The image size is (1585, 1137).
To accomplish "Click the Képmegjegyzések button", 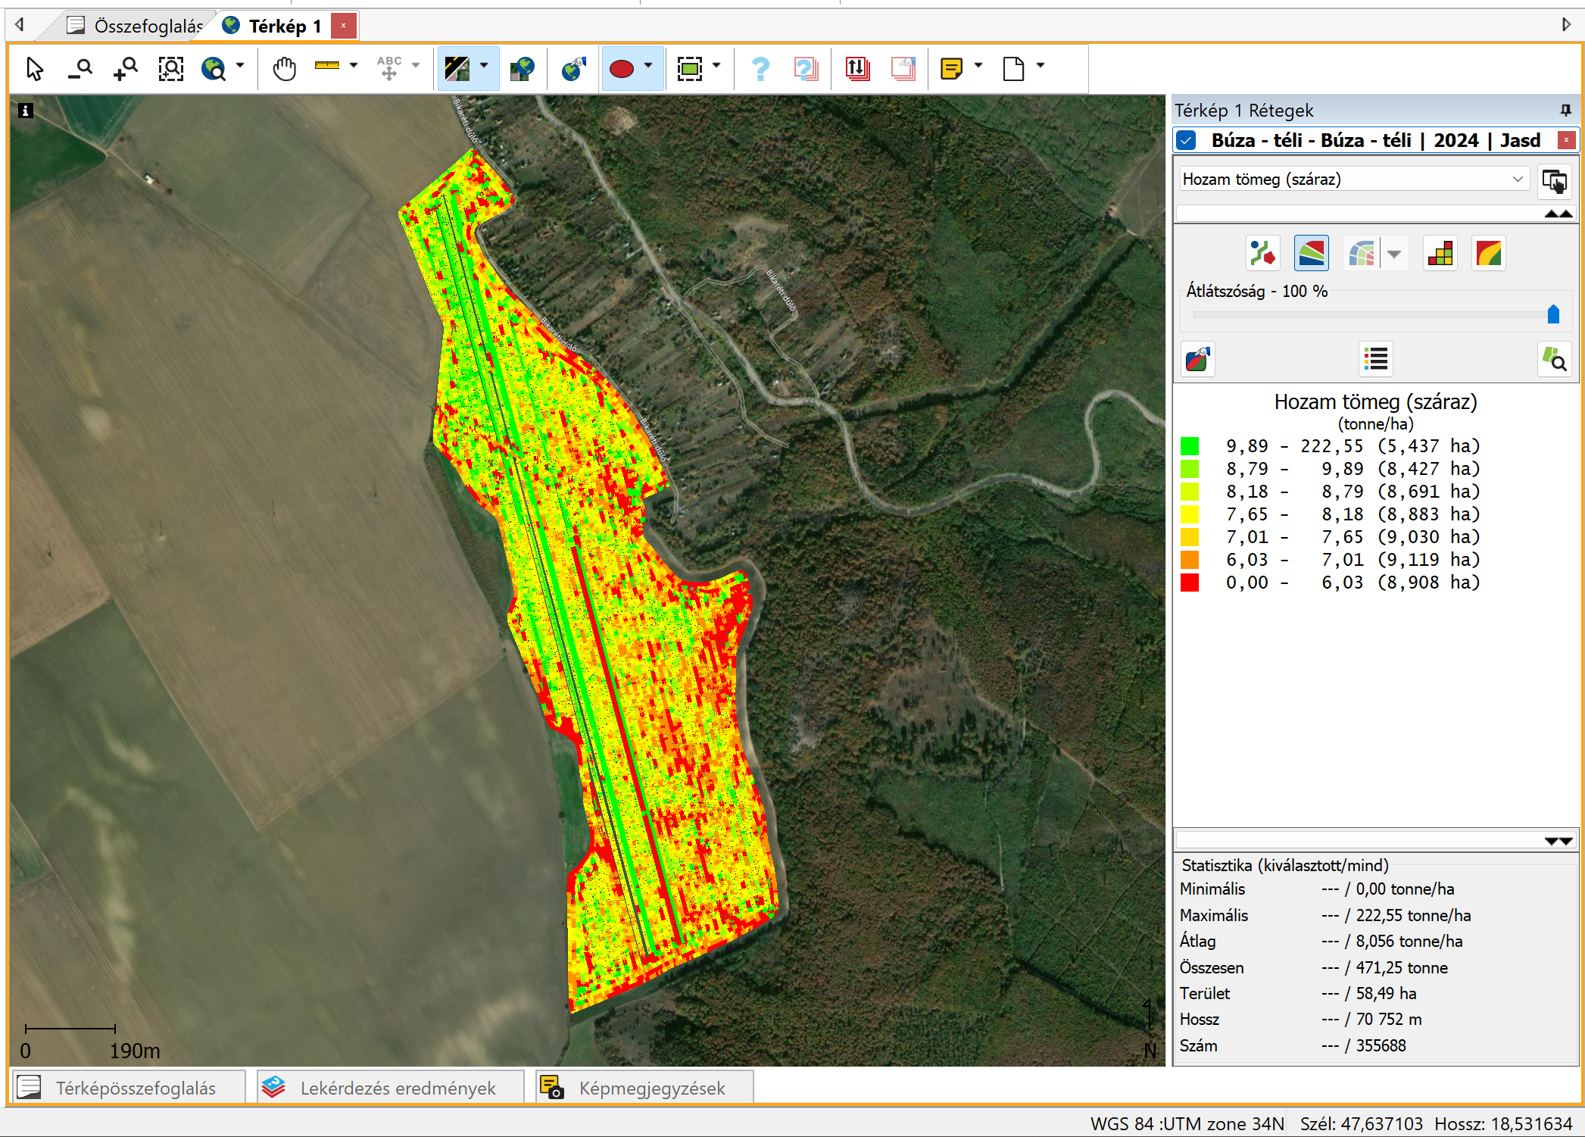I will 644,1088.
